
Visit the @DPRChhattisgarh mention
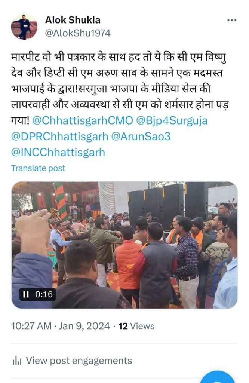click(x=59, y=136)
